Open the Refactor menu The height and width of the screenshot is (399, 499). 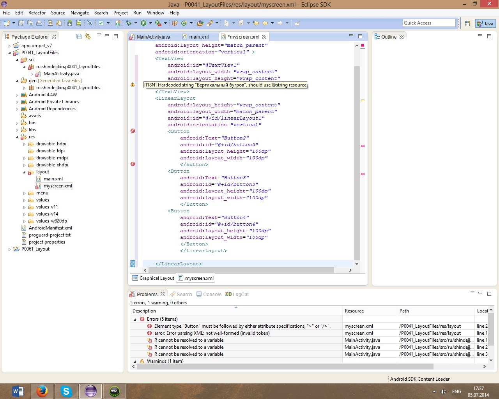pos(37,13)
